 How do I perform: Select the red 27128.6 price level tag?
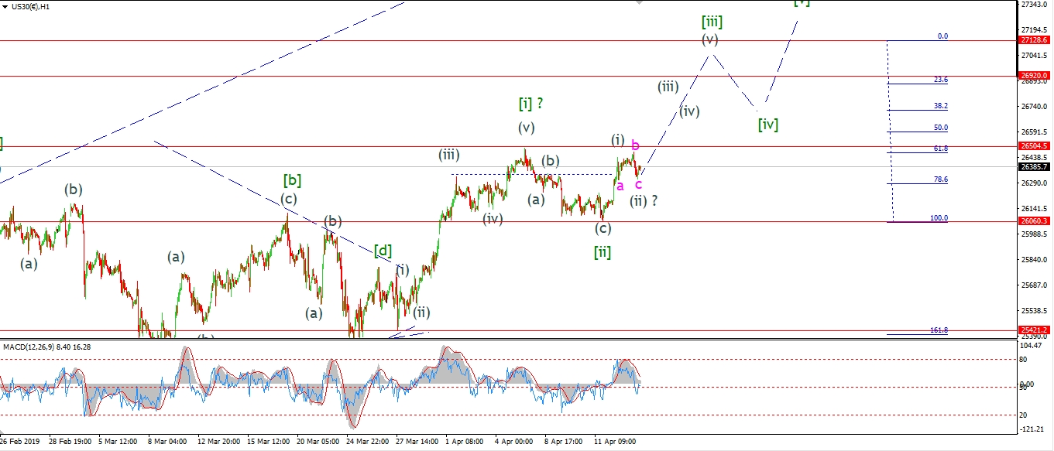(1035, 39)
